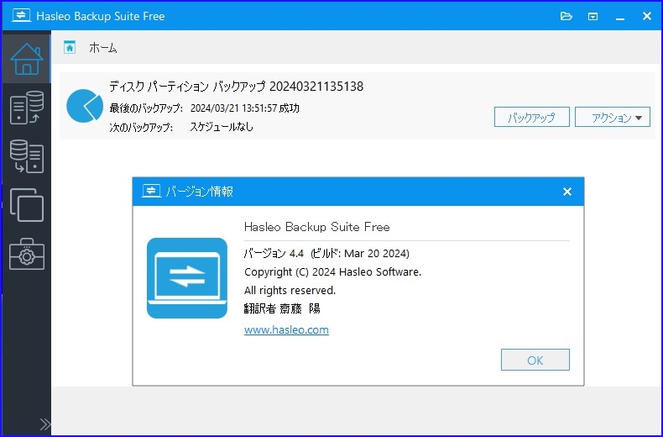Viewport: 663px width, 437px height.
Task: Click the home breadcrumb icon
Action: [70, 47]
